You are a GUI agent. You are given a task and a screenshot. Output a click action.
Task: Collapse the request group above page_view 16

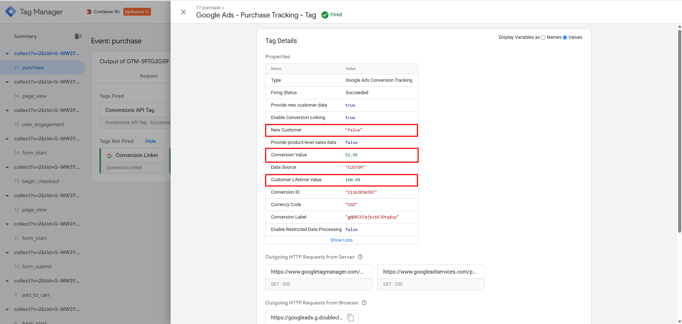tap(7, 82)
